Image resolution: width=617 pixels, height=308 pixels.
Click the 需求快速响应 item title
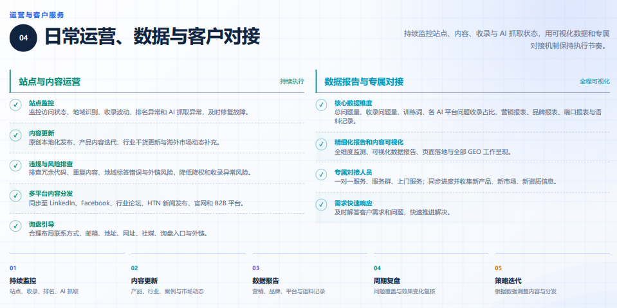[353, 203]
